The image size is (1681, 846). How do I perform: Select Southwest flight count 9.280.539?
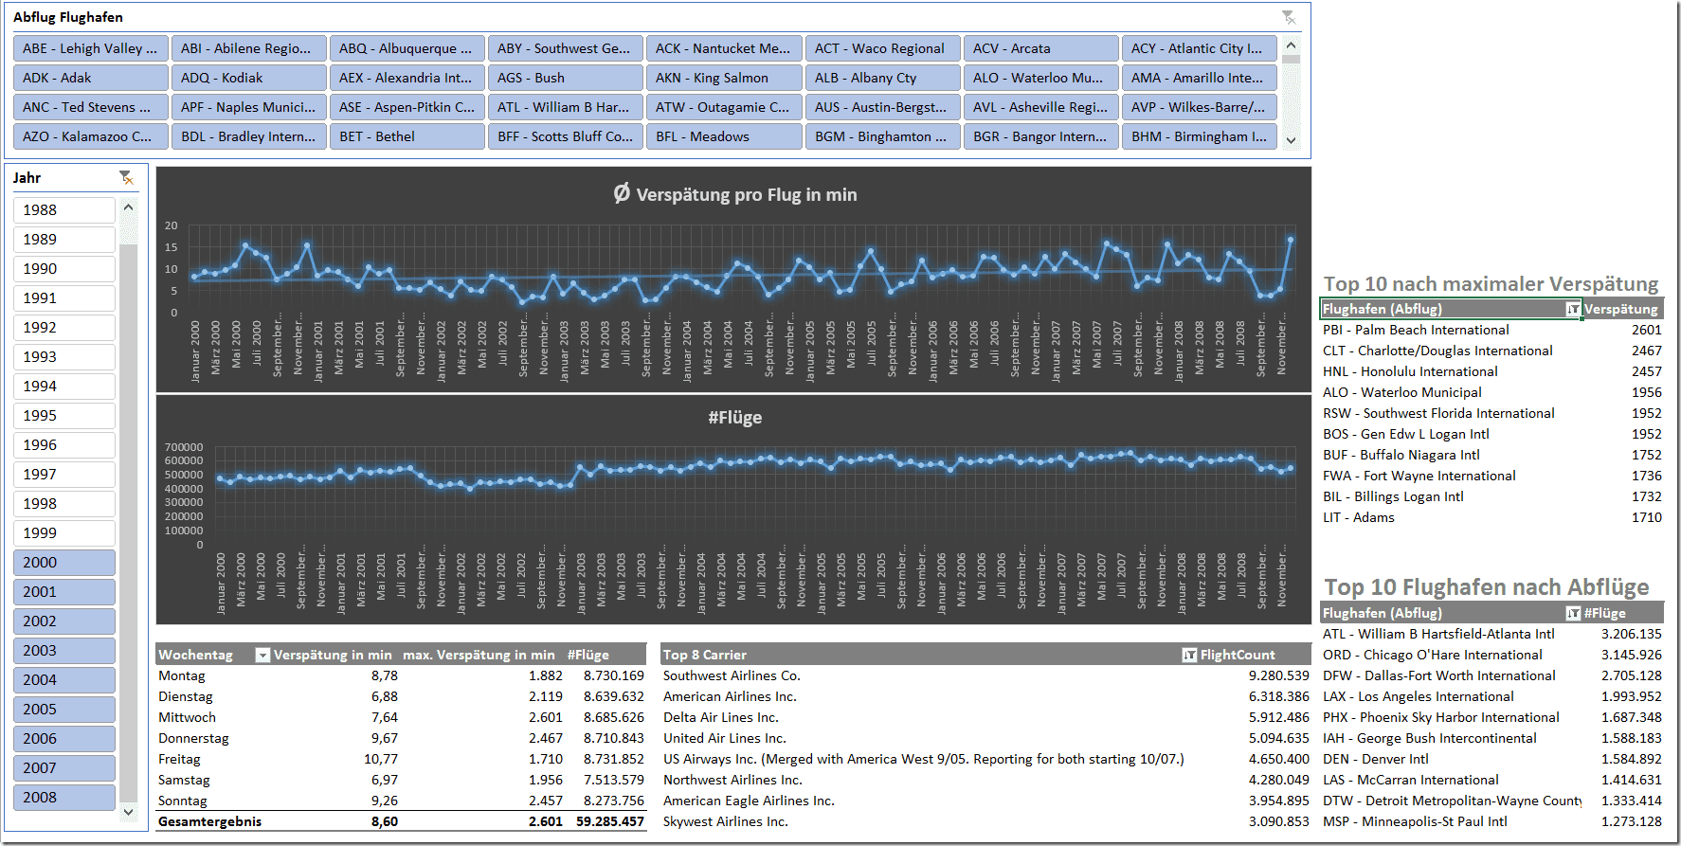click(1278, 675)
